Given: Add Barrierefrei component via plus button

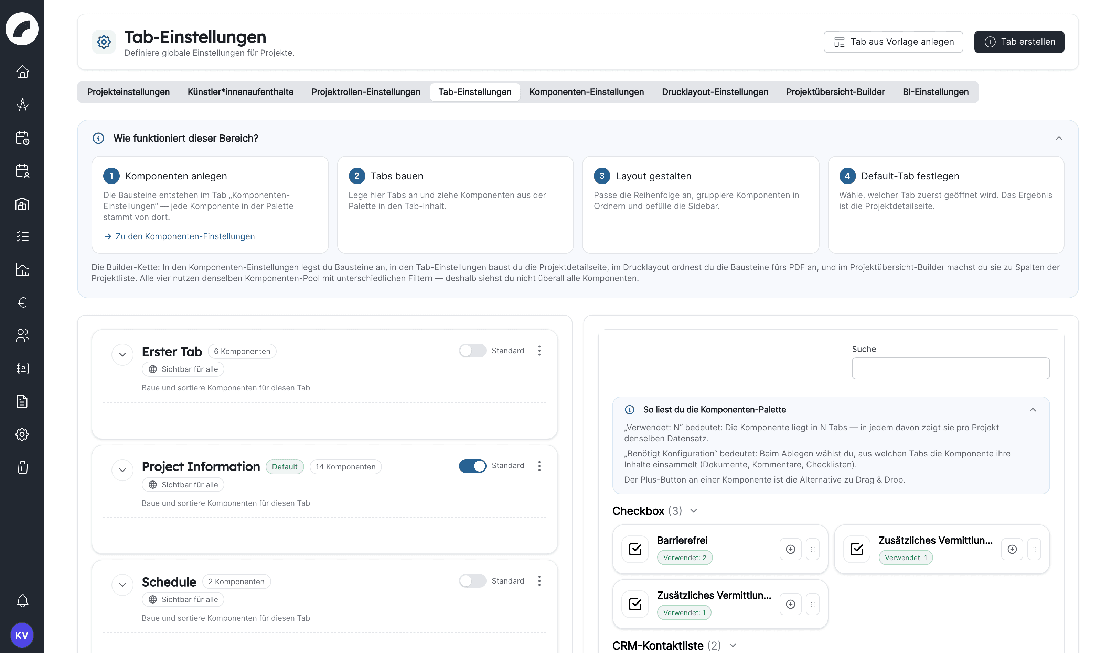Looking at the screenshot, I should pos(791,549).
